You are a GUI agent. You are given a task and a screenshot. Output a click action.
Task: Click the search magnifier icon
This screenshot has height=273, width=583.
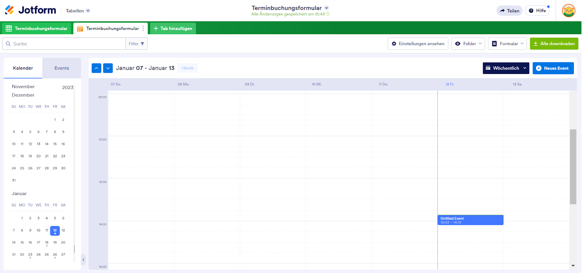coord(8,44)
